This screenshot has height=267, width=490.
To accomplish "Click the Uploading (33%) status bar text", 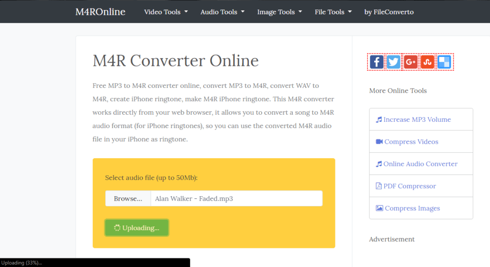I will 22,263.
